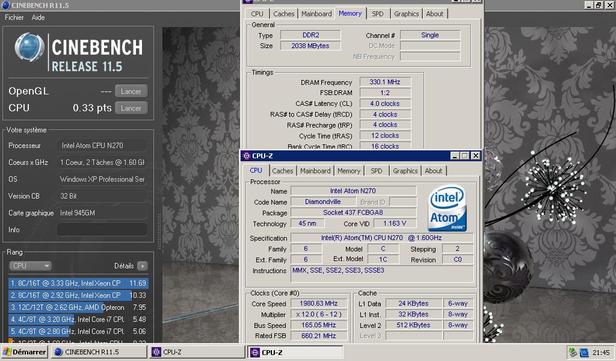The height and width of the screenshot is (361, 616).
Task: Switch to first CPU-Z taskbar button
Action: point(197,352)
